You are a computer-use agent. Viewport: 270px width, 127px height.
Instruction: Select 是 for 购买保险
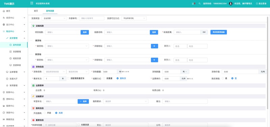point(223,78)
